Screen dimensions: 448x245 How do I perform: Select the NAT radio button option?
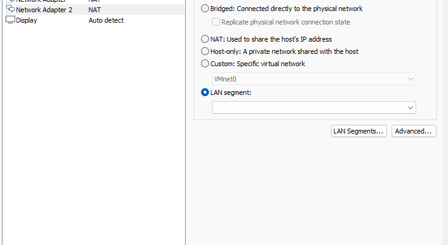click(205, 39)
